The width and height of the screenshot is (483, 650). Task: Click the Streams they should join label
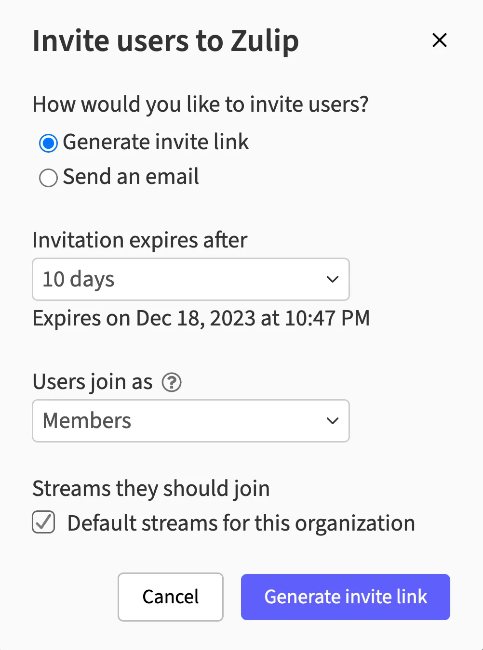coord(151,488)
